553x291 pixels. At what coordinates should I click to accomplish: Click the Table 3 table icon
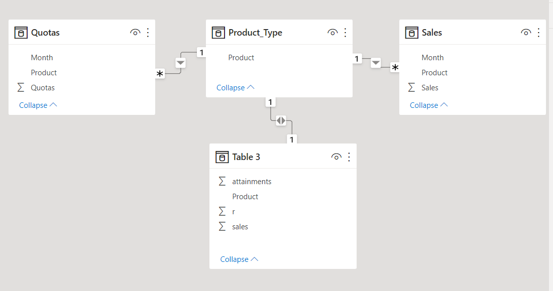[x=222, y=157]
